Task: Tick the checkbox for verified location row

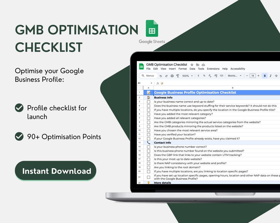Action: point(148,134)
